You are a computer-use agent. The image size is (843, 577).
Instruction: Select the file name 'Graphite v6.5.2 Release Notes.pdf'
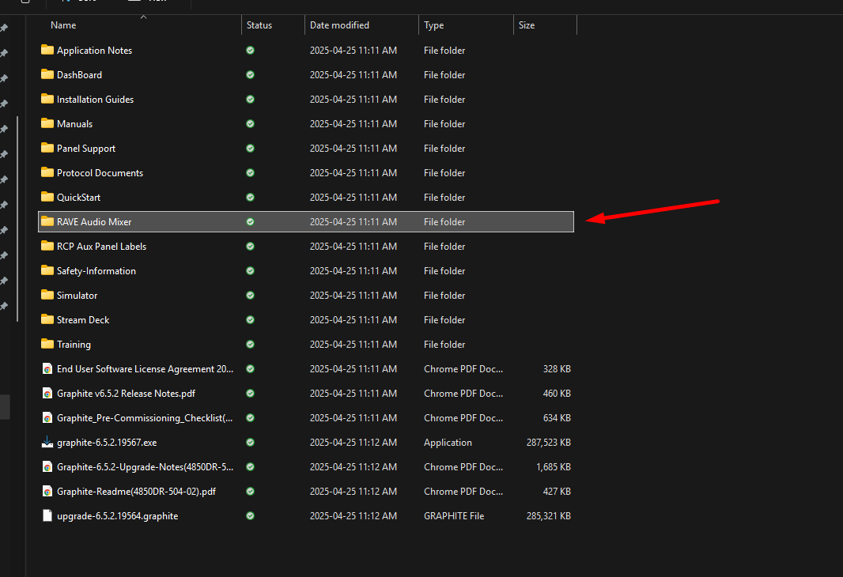coord(126,394)
